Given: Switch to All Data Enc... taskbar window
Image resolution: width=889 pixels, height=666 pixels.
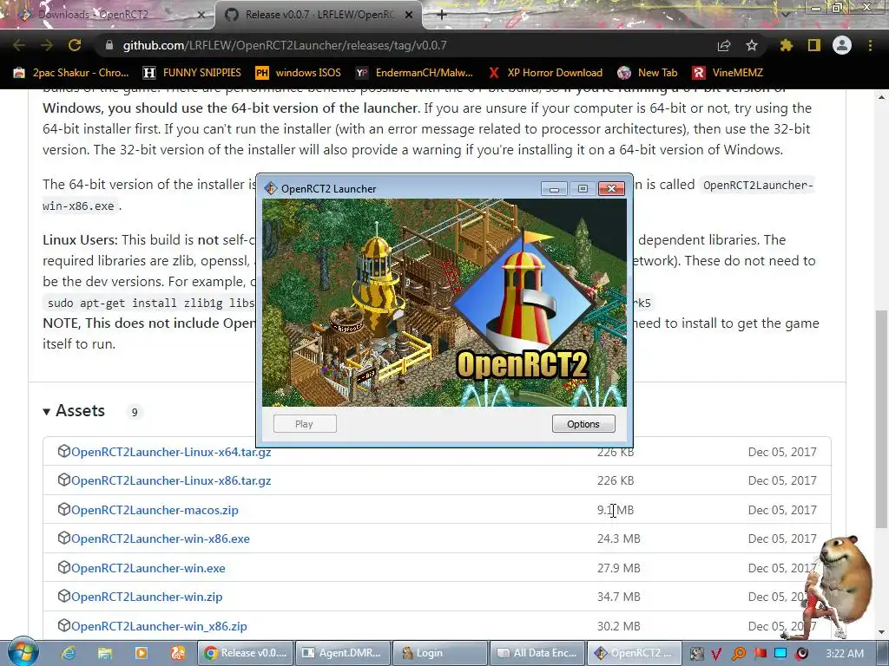Looking at the screenshot, I should coord(537,653).
